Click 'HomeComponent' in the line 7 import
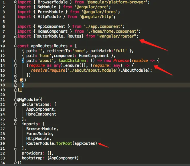Screen dimensions: 190x166 tap(53, 31)
